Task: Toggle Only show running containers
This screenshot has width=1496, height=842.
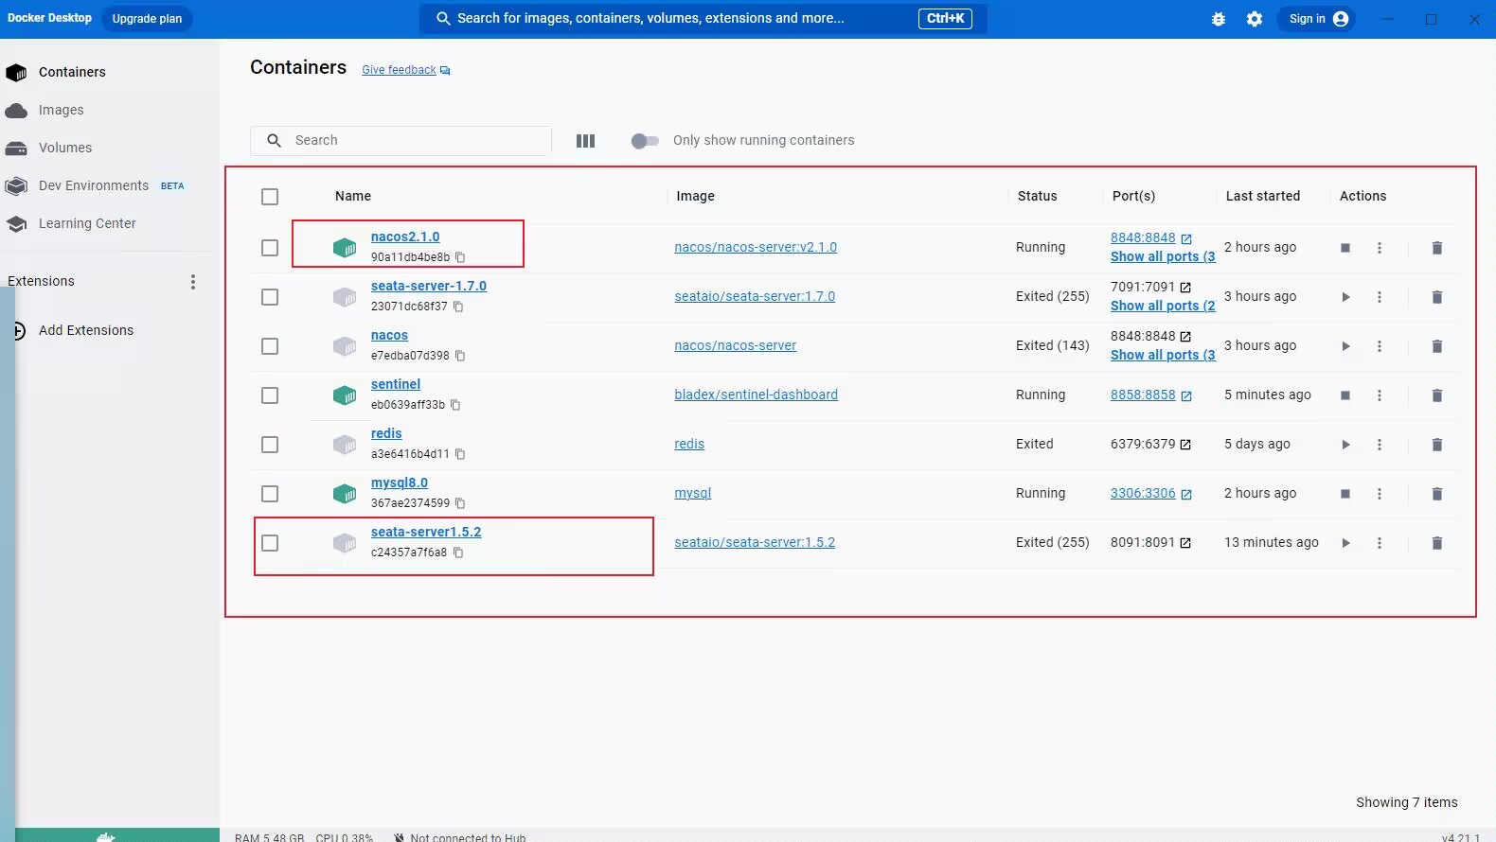Action: click(x=645, y=141)
